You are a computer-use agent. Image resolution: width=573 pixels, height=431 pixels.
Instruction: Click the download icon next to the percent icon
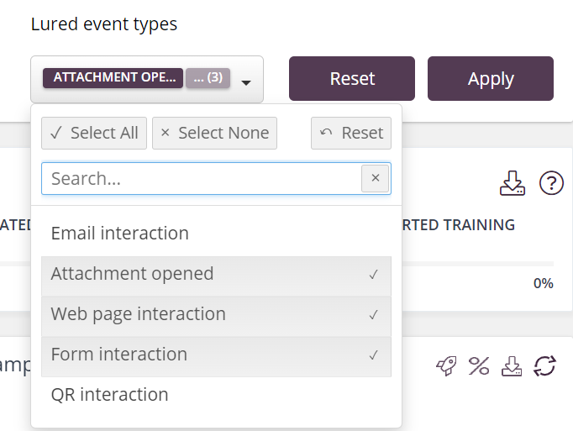[x=512, y=365]
